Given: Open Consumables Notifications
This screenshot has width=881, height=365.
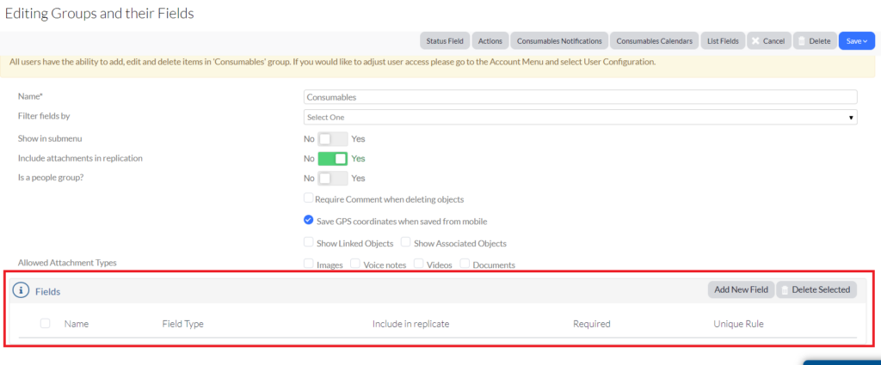Looking at the screenshot, I should [x=559, y=41].
